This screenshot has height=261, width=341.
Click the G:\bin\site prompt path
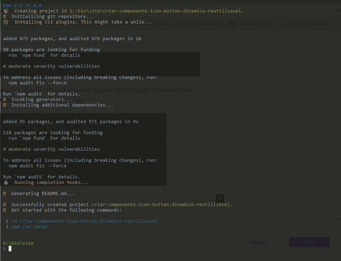[18, 243]
